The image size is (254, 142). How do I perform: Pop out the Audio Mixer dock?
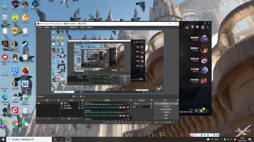pyautogui.click(x=131, y=100)
